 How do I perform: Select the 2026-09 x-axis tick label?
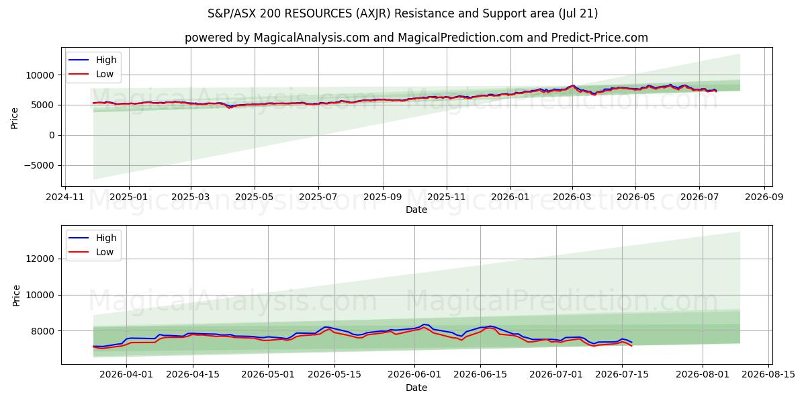pos(764,198)
